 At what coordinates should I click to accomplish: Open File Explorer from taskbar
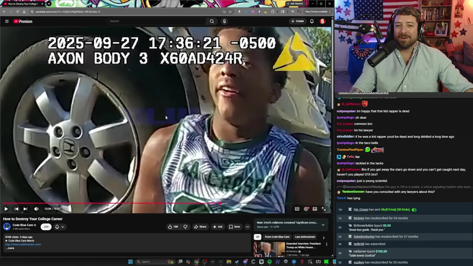(x=229, y=262)
